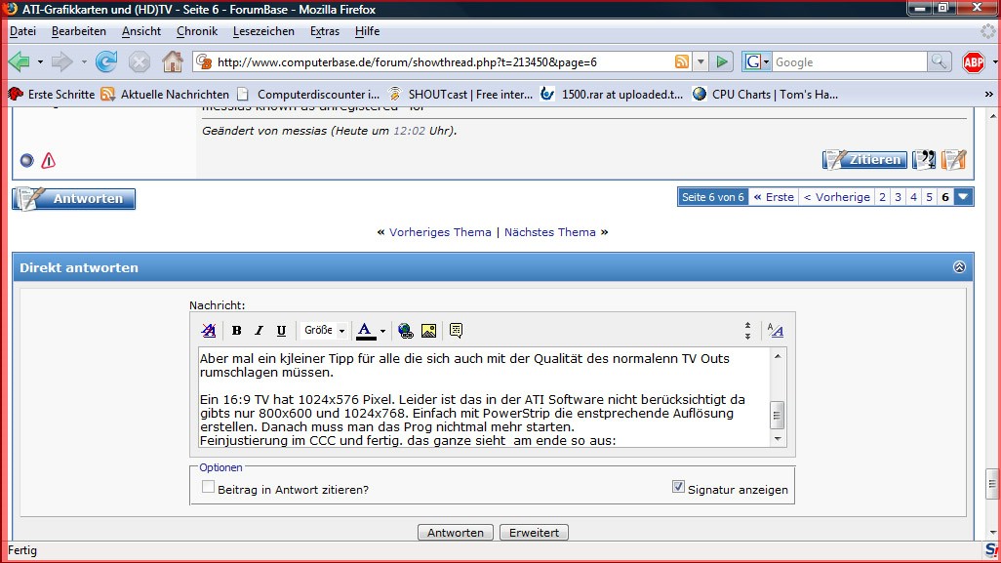1001x563 pixels.
Task: Open the Datei menu
Action: click(x=22, y=30)
